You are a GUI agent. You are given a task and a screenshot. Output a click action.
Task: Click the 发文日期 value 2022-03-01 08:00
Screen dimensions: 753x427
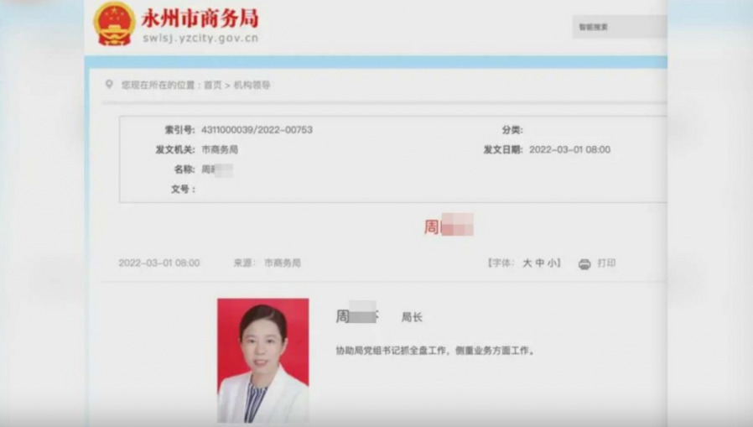pos(570,150)
